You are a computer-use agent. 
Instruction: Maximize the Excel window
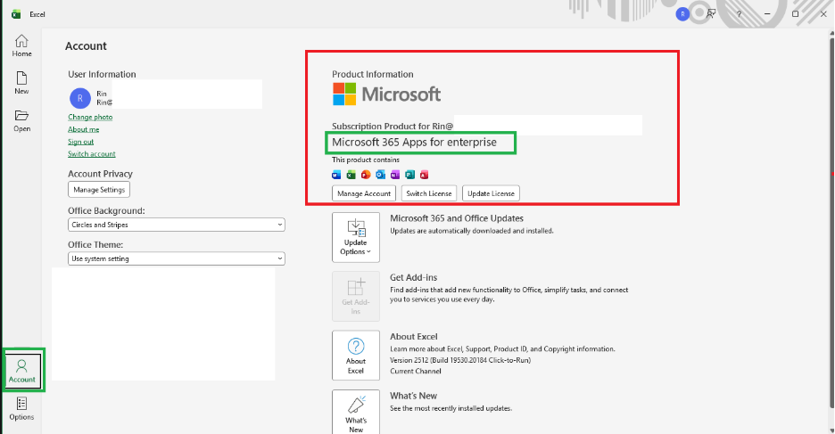[795, 14]
